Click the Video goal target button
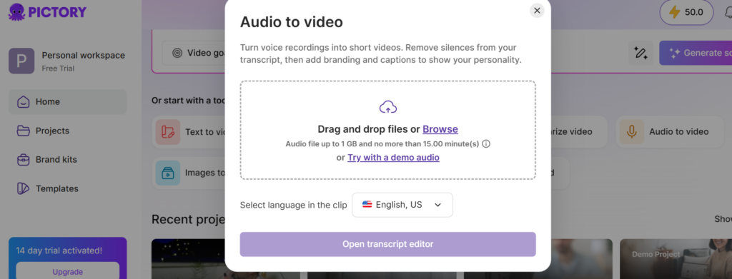 point(194,53)
